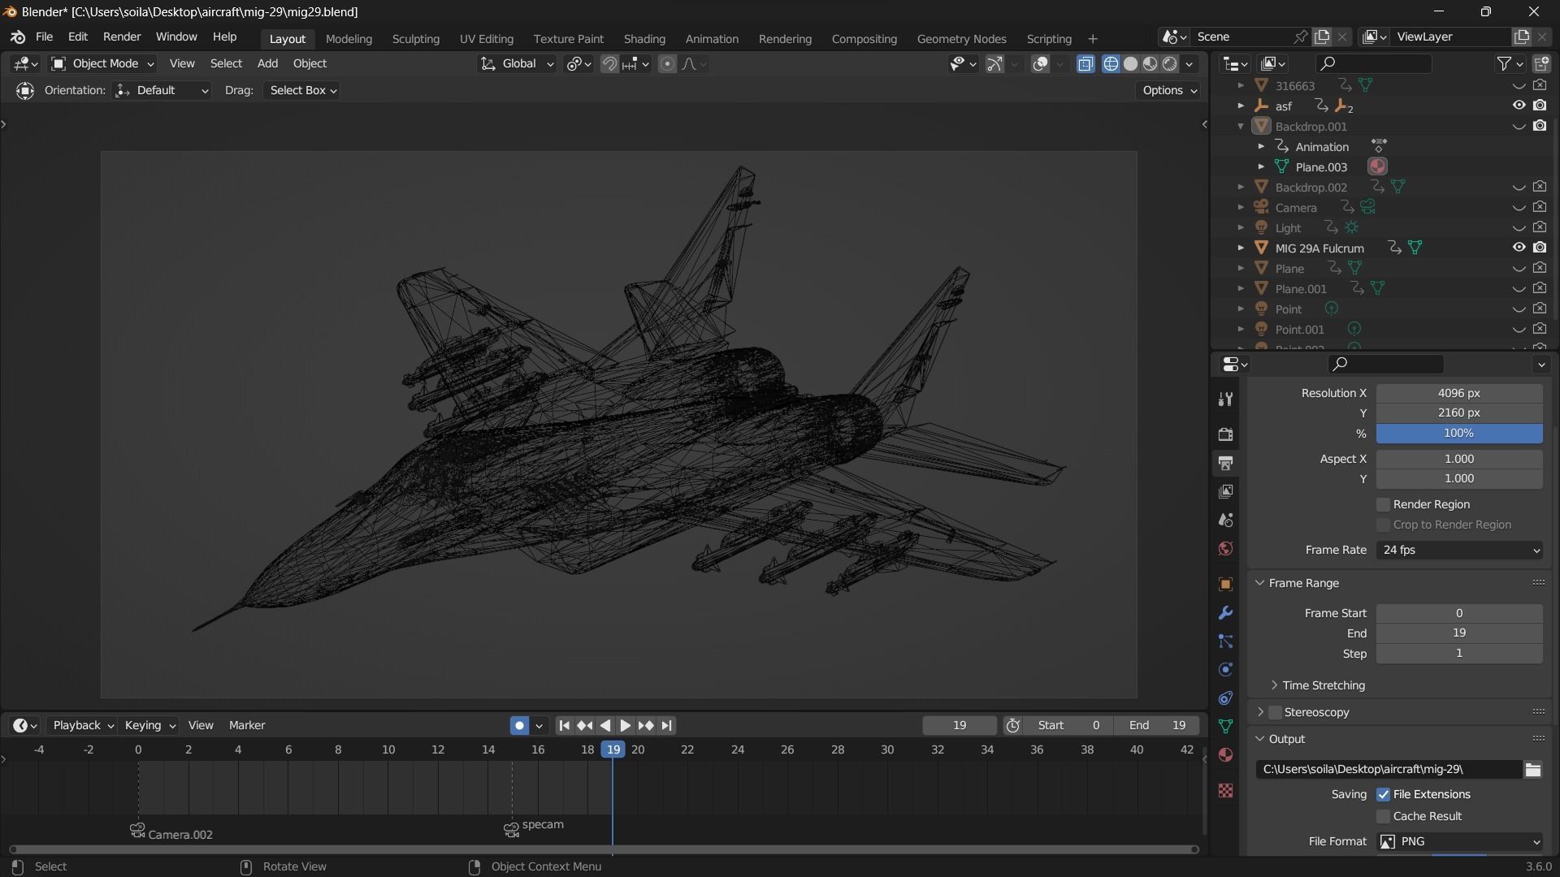Open the File menu
Viewport: 1560px width, 877px height.
(44, 37)
